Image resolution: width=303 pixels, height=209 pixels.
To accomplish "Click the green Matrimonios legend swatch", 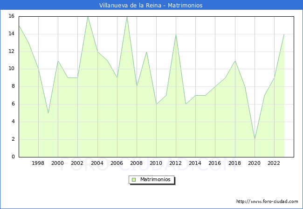I will (x=134, y=180).
